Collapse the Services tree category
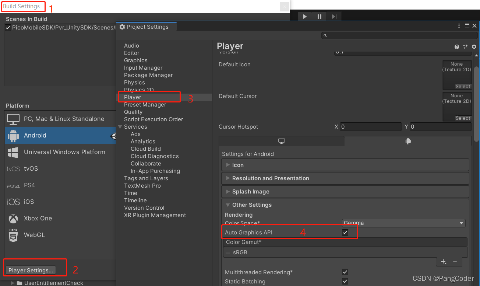 click(x=120, y=127)
